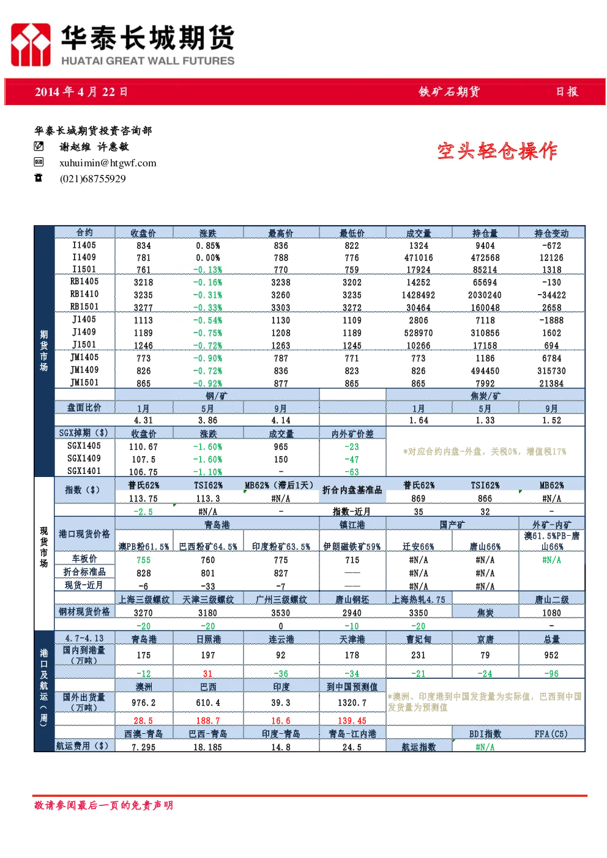
Task: Click the 日报 label in banner
Action: pyautogui.click(x=567, y=92)
